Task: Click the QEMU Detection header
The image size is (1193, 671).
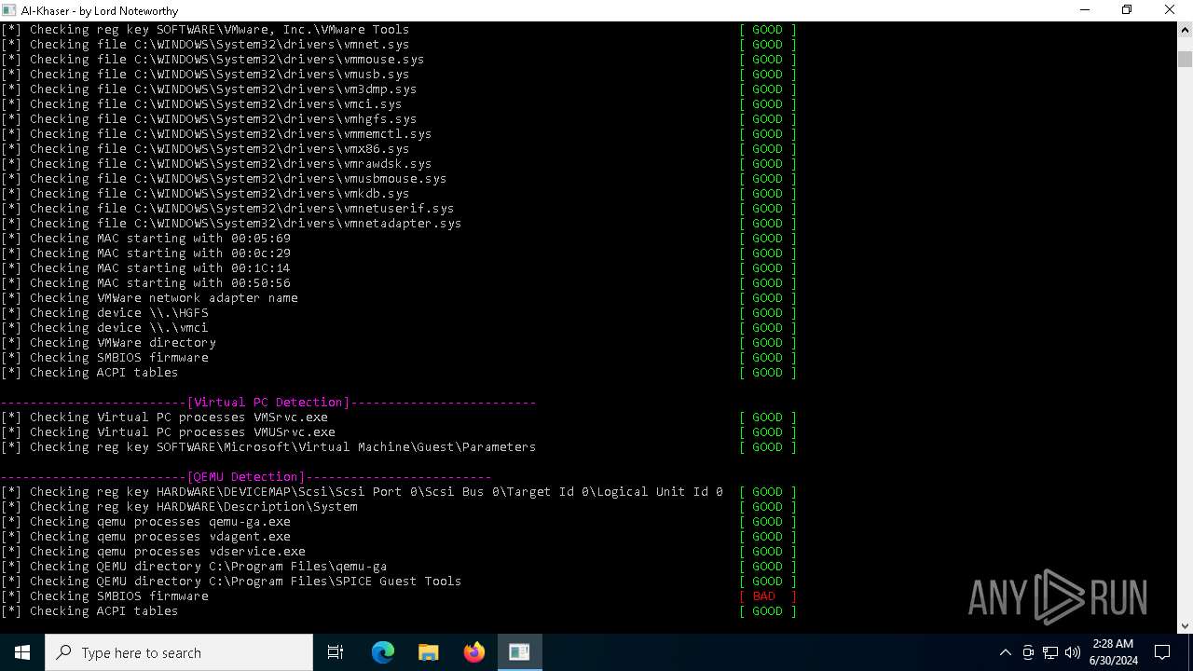Action: pyautogui.click(x=246, y=477)
